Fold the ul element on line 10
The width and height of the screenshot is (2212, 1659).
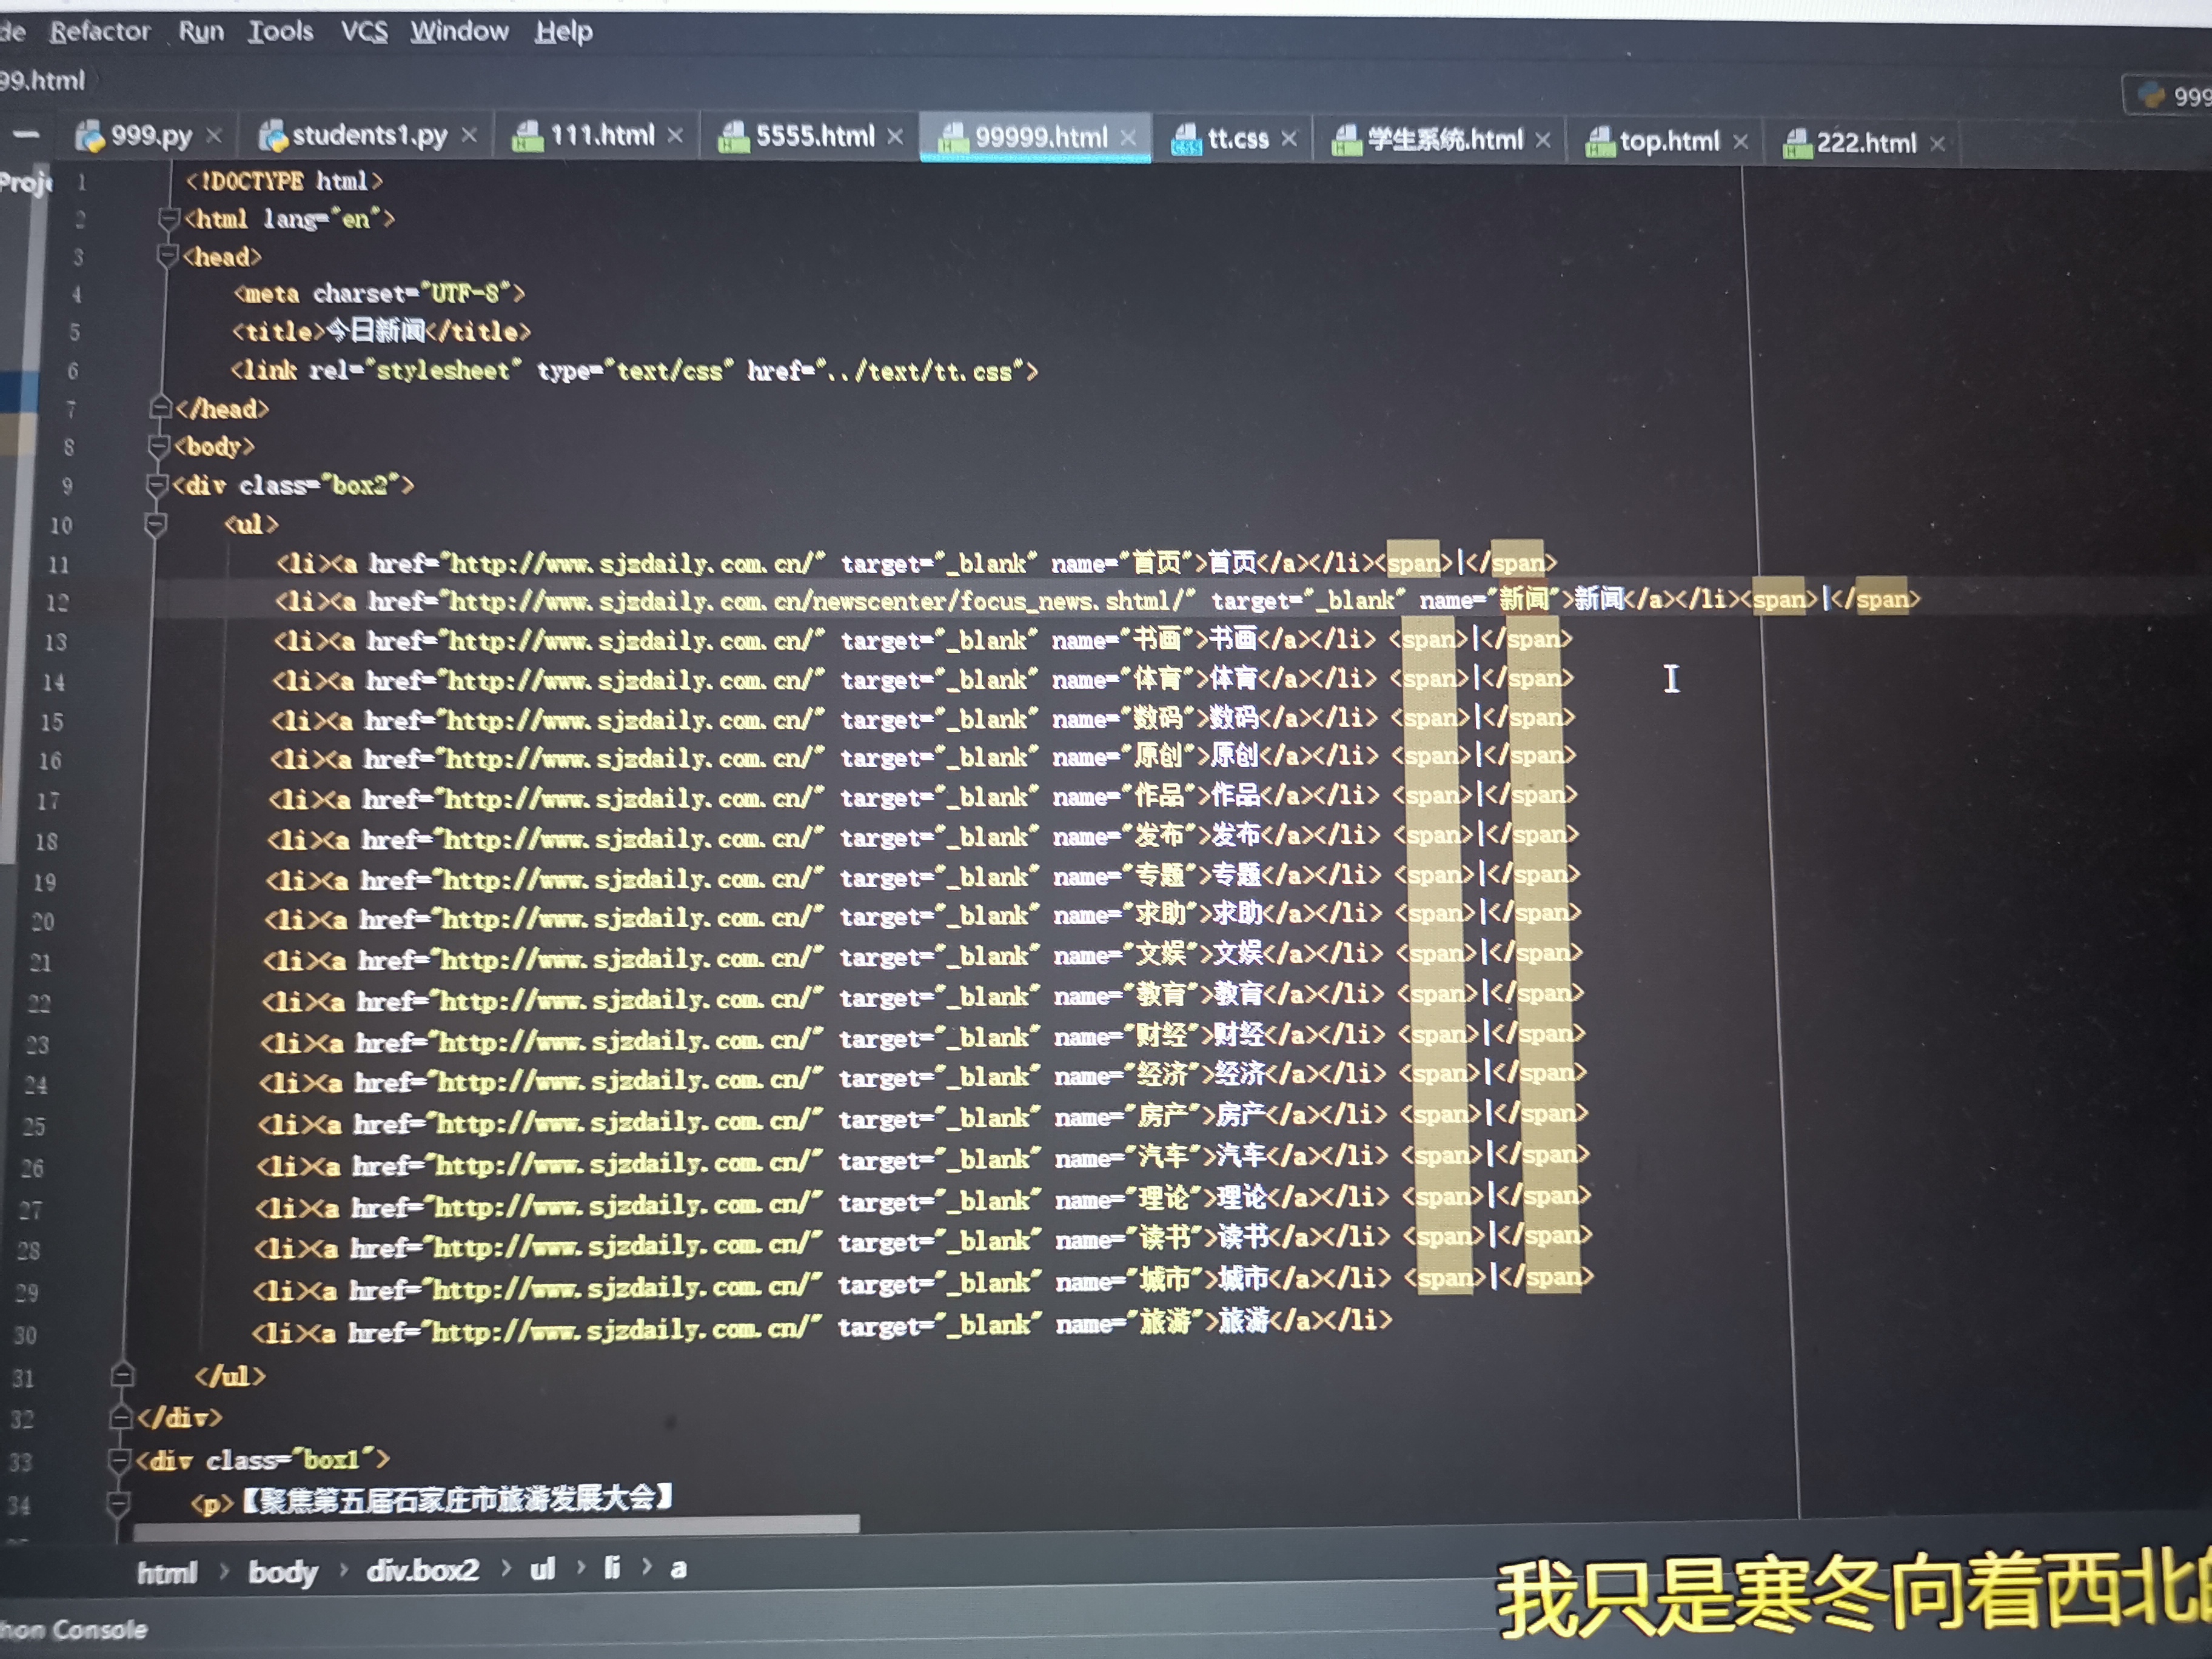155,523
